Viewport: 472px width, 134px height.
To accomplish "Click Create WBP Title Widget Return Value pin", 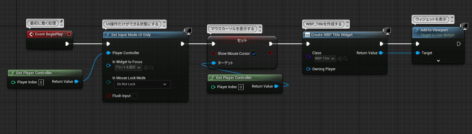I will [381, 53].
